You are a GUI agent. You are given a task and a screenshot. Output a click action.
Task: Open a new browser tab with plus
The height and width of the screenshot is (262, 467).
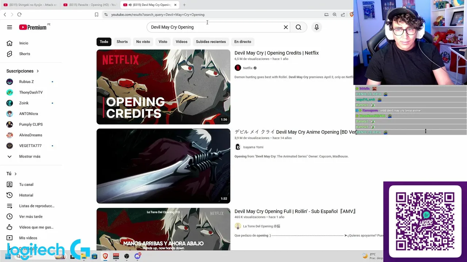(x=184, y=5)
